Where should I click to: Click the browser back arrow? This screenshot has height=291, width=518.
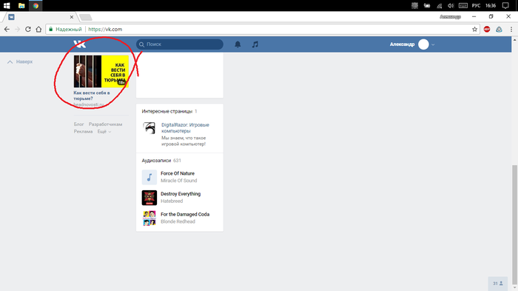click(7, 29)
